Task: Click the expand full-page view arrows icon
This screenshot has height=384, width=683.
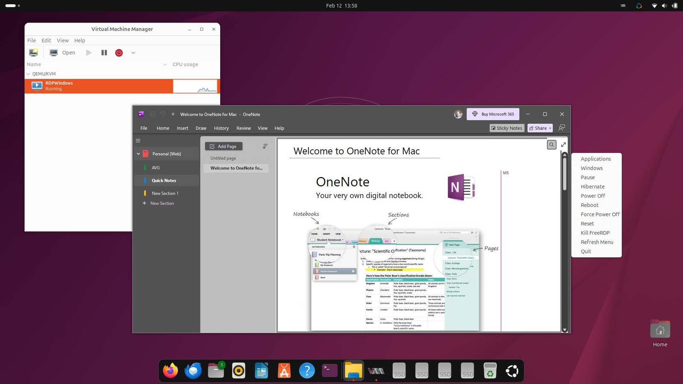Action: pyautogui.click(x=563, y=145)
